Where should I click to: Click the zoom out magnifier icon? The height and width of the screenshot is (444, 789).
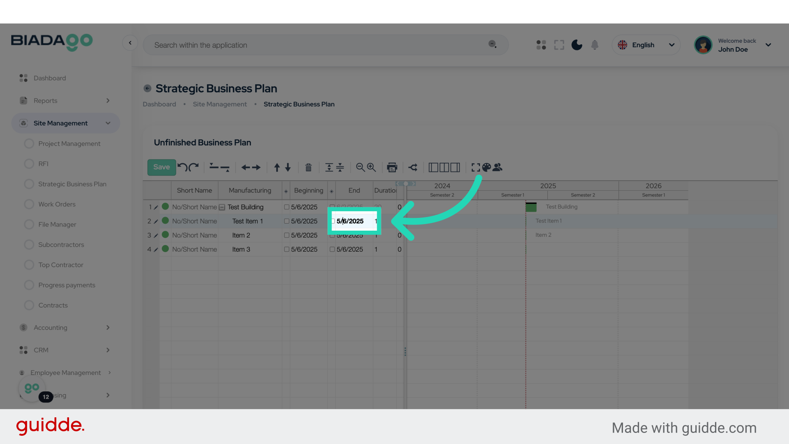pyautogui.click(x=360, y=167)
